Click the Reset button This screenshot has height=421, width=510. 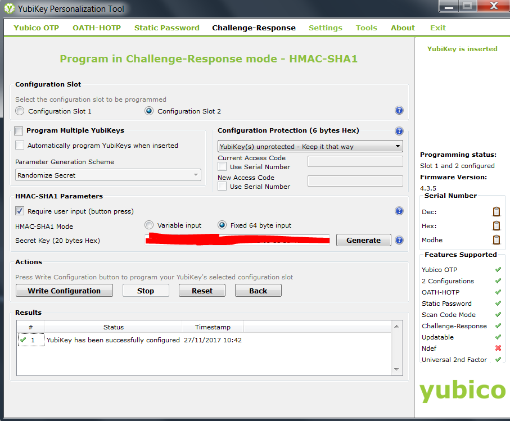point(202,291)
